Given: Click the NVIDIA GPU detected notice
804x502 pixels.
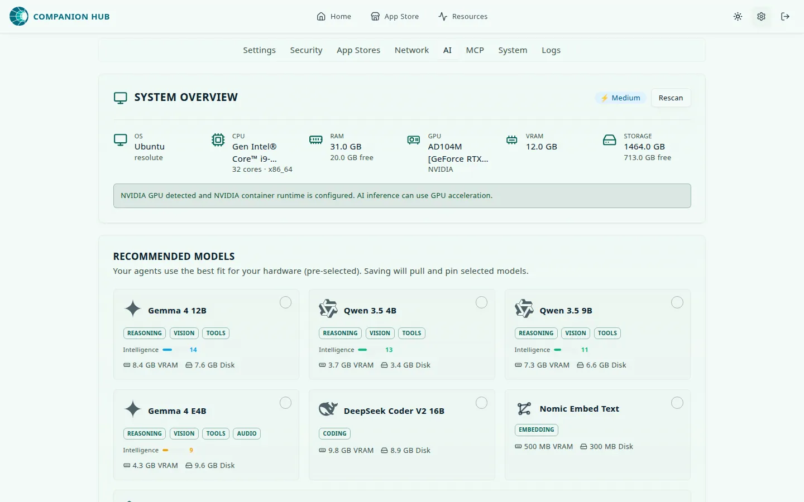Looking at the screenshot, I should point(402,196).
